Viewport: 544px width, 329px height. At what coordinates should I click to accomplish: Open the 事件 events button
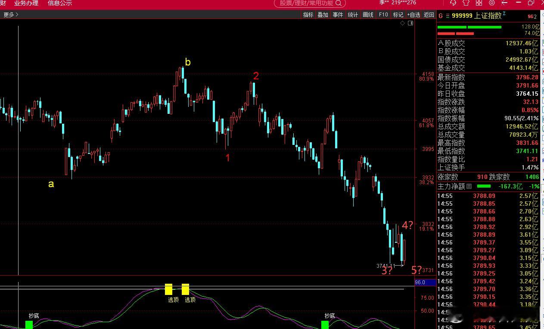pos(338,15)
